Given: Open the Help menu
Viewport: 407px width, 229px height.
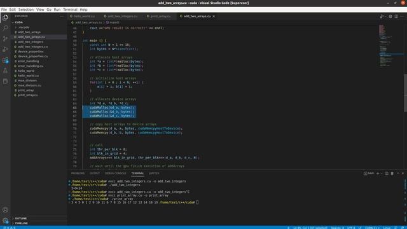Looking at the screenshot, I should coord(83,10).
